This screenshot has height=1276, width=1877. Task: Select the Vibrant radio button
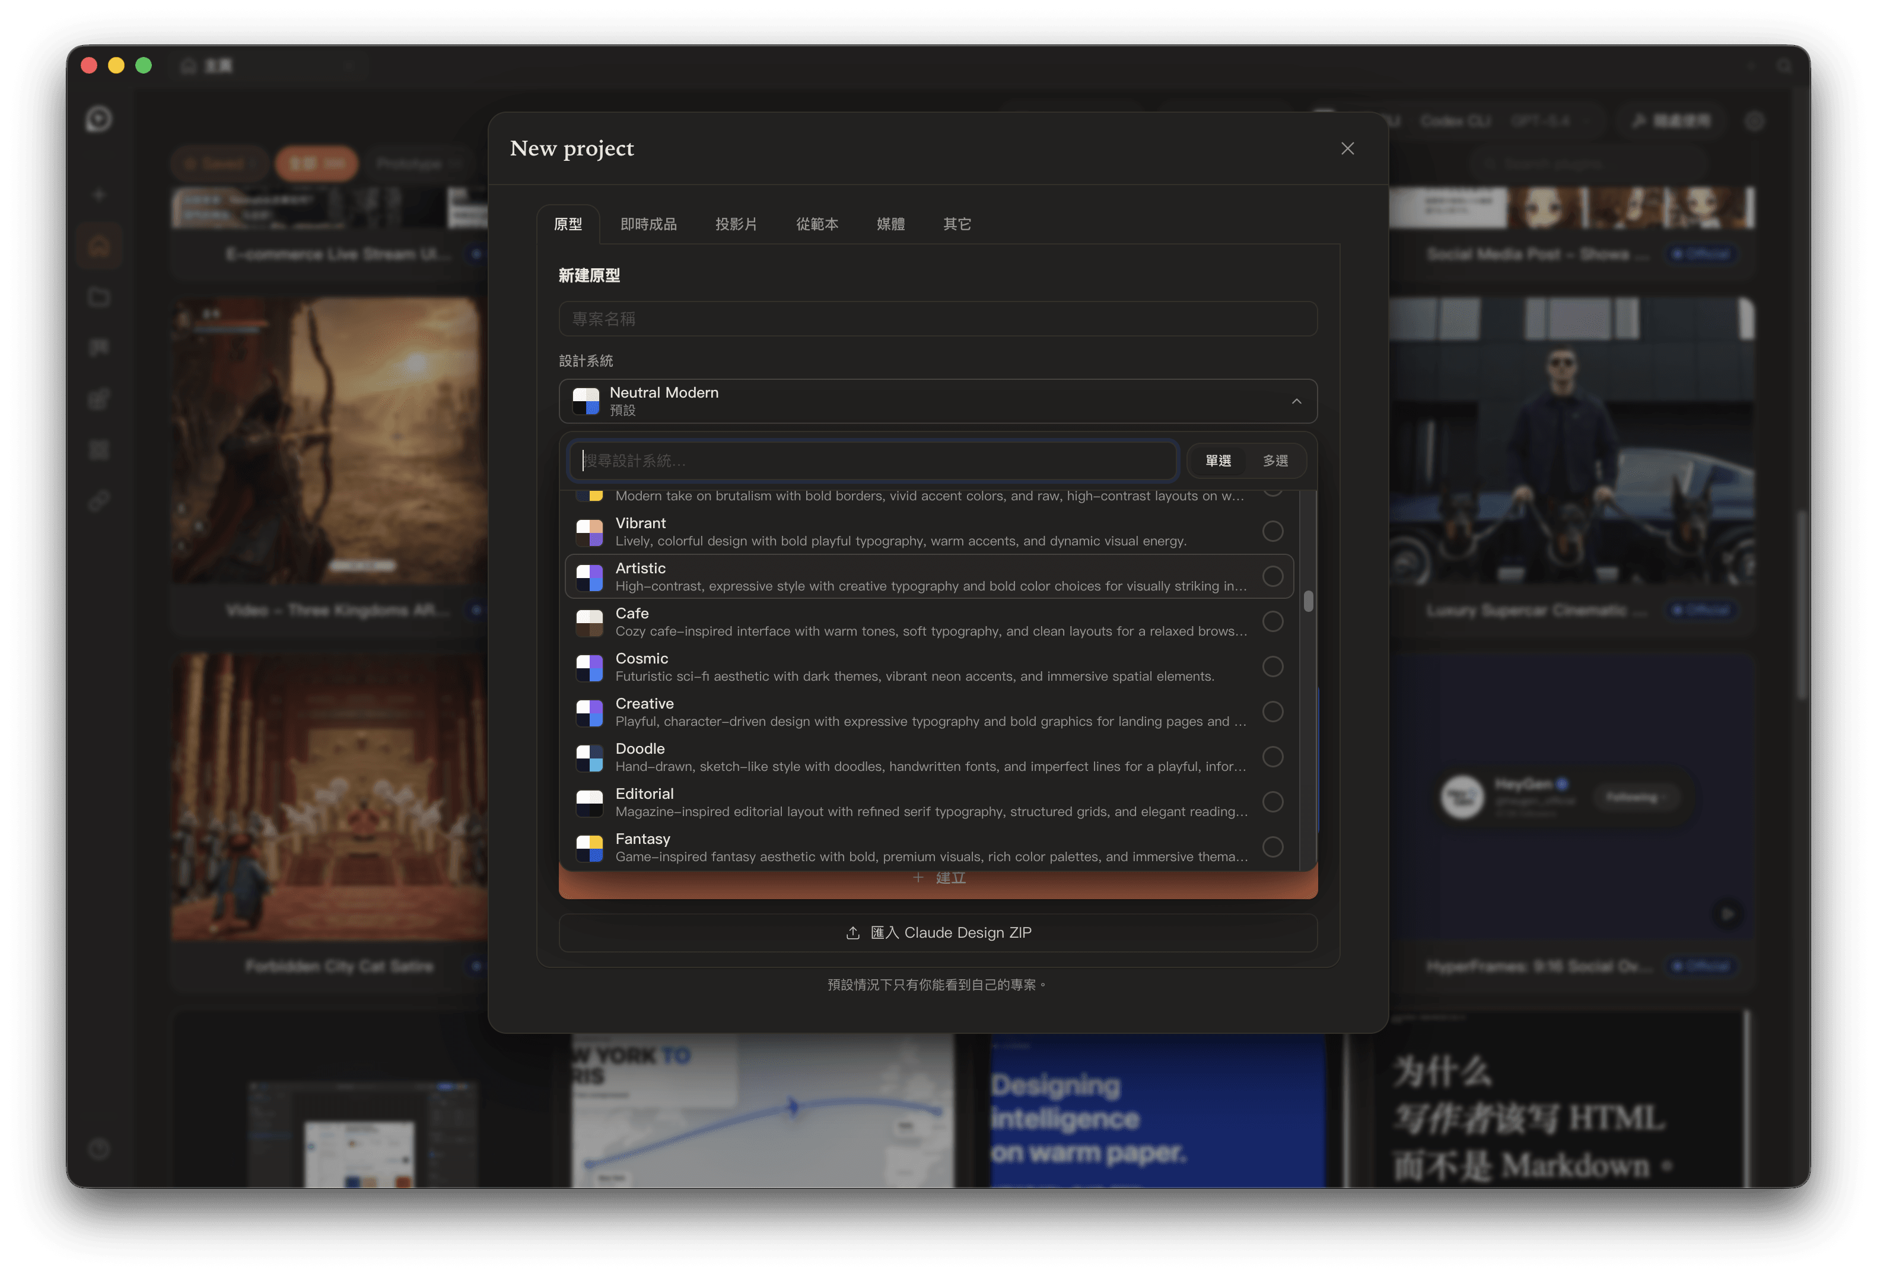click(x=1272, y=531)
